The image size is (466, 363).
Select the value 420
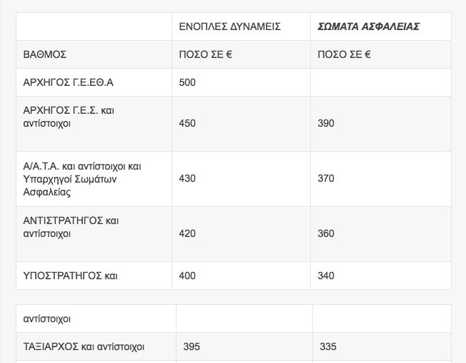187,234
